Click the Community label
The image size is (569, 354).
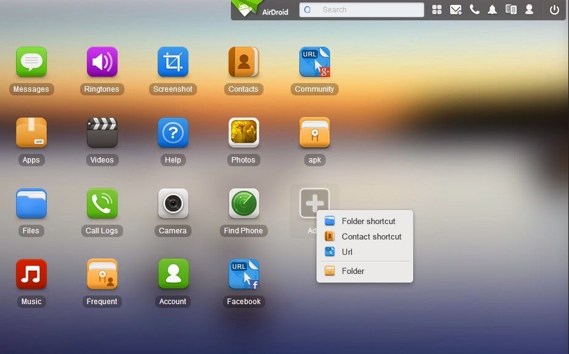tap(315, 89)
